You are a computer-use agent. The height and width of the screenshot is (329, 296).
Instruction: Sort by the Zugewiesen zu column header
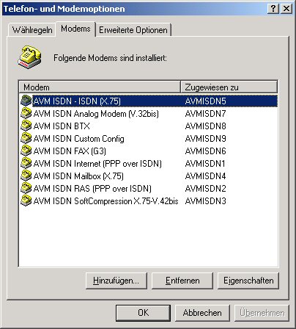pyautogui.click(x=229, y=87)
